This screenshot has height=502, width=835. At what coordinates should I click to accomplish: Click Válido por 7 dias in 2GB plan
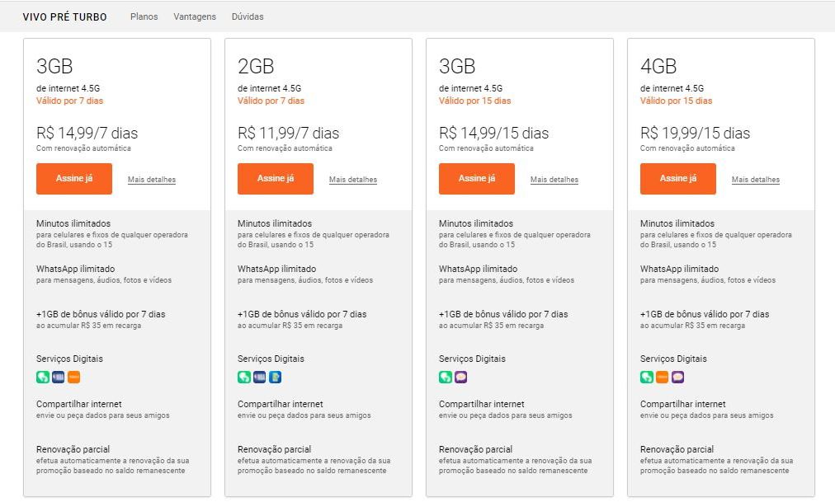pos(271,101)
